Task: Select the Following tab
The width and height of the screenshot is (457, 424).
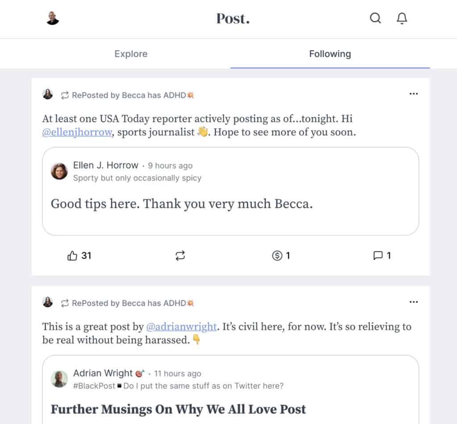Action: (330, 54)
